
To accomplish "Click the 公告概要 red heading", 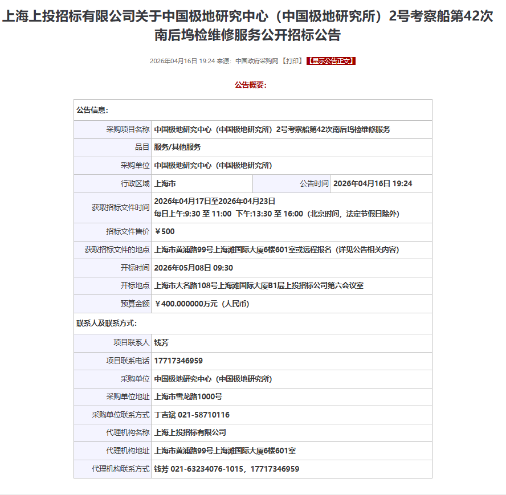I will click(x=251, y=85).
